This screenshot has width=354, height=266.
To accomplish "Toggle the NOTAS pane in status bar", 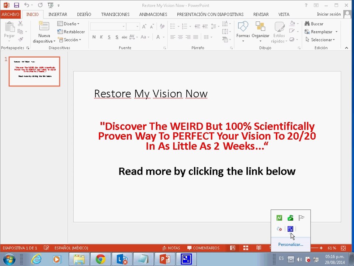I will pos(171,248).
